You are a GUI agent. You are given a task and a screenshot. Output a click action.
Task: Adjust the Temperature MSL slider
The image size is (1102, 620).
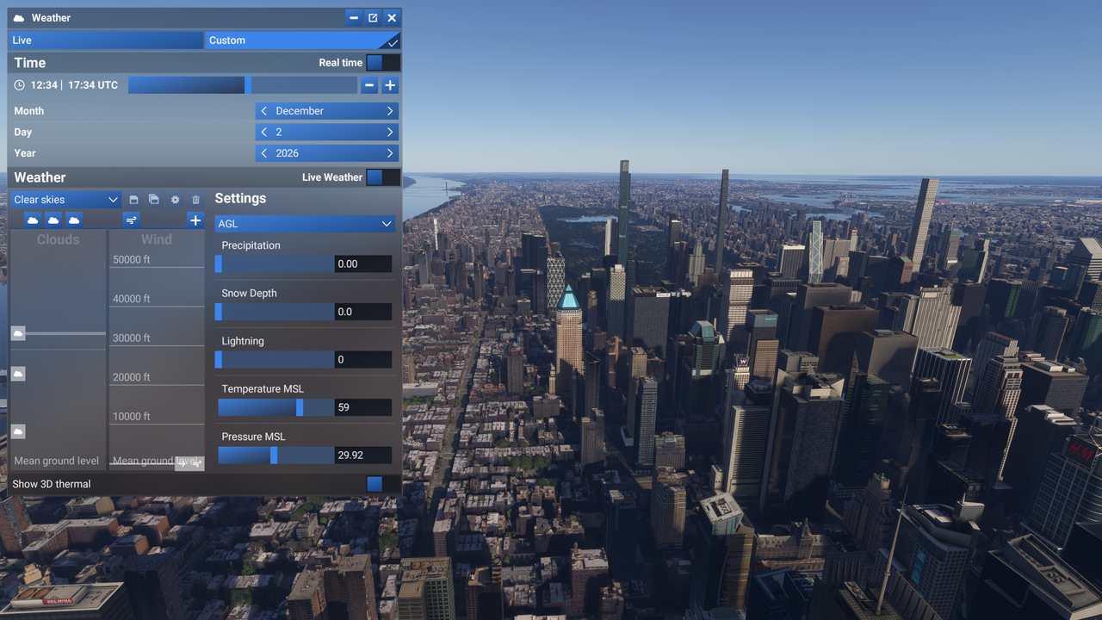click(x=275, y=407)
